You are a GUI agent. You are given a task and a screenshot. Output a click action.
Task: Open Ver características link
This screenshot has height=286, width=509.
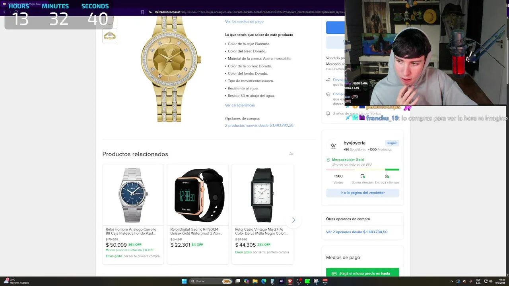point(240,105)
